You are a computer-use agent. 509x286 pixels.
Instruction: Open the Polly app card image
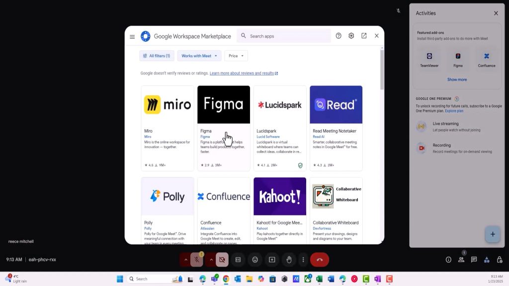point(168,196)
